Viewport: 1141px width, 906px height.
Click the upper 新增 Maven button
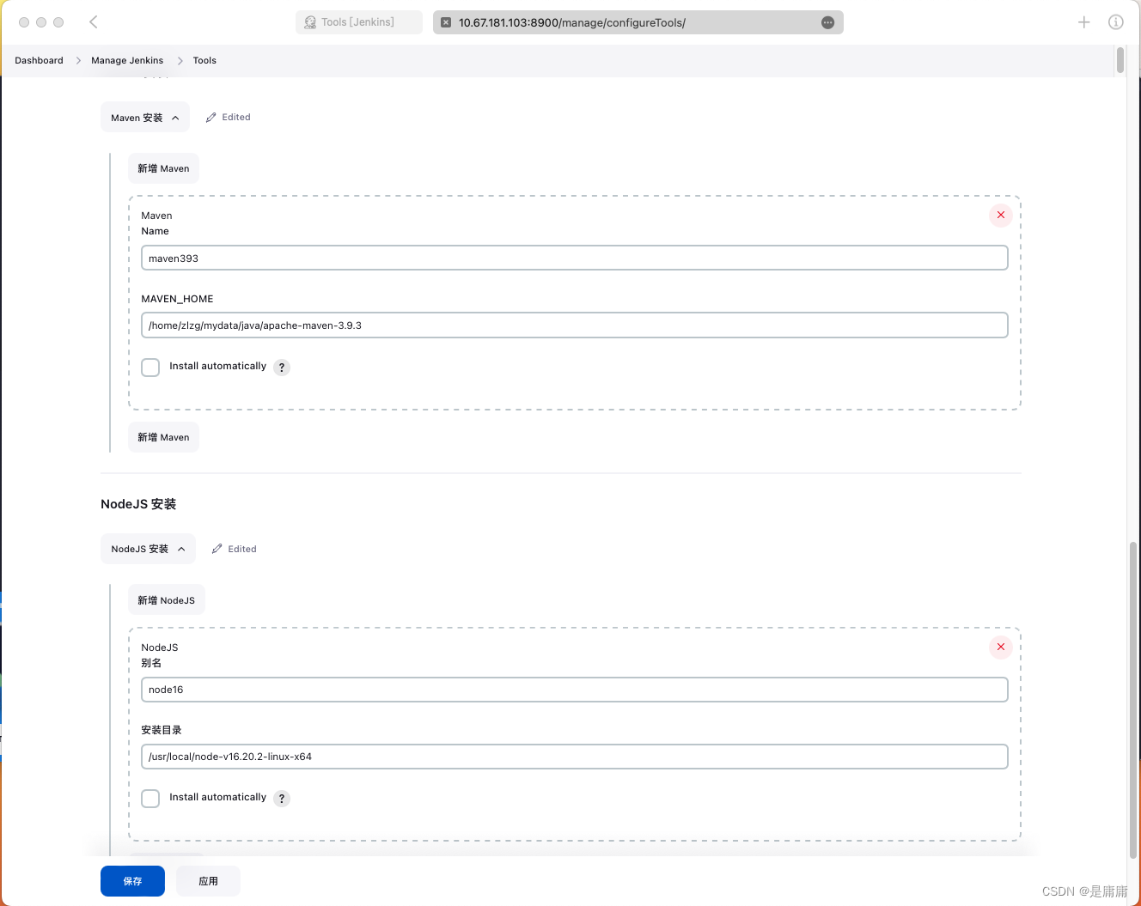pos(163,168)
